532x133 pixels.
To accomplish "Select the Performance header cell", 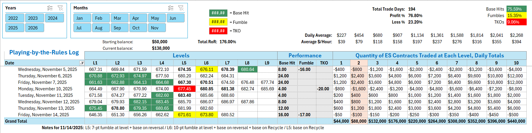I will (305, 55).
